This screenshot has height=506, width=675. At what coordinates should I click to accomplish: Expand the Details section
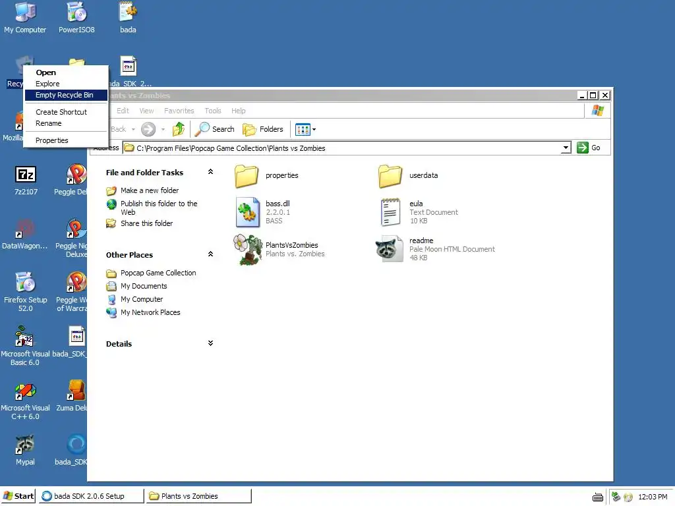pos(210,343)
